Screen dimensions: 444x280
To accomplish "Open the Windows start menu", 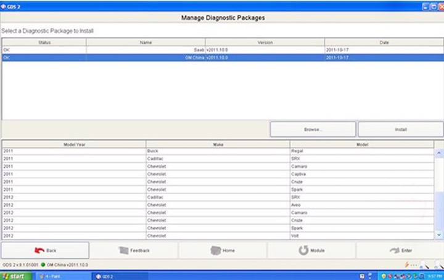I will coord(15,276).
